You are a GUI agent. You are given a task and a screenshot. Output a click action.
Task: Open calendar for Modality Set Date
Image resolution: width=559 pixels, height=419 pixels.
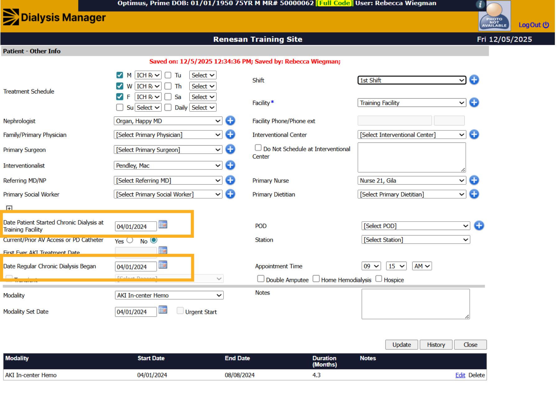tap(163, 310)
